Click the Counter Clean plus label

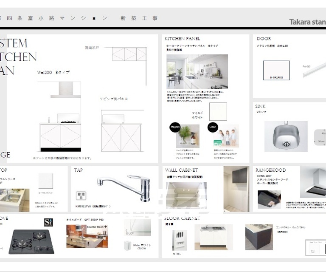click(x=97, y=227)
